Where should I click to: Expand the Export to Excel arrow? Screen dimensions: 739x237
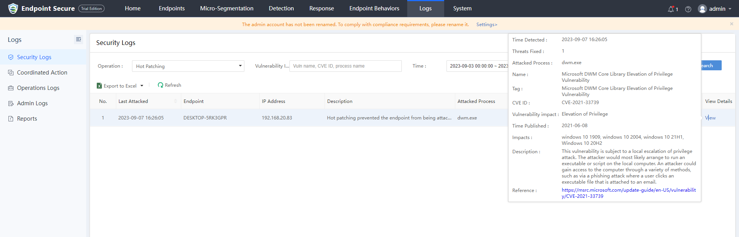point(142,86)
